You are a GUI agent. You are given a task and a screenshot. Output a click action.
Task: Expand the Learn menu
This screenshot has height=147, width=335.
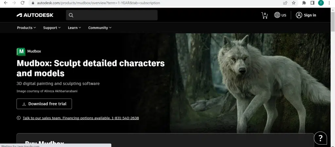(74, 28)
